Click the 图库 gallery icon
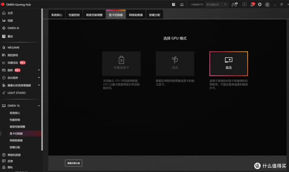Viewport: 289px width, 172px height. pyautogui.click(x=4, y=70)
